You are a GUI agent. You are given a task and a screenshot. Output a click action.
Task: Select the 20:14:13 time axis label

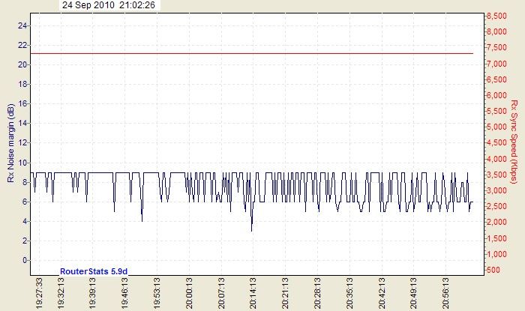[x=254, y=293]
